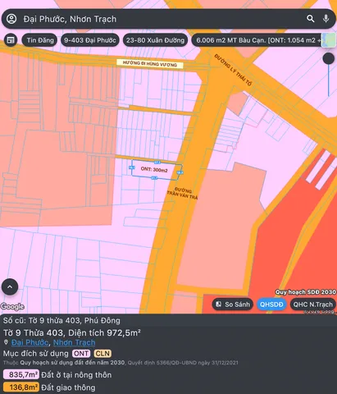The width and height of the screenshot is (337, 394).
Task: Click the compare icon in So Sánh
Action: [219, 305]
